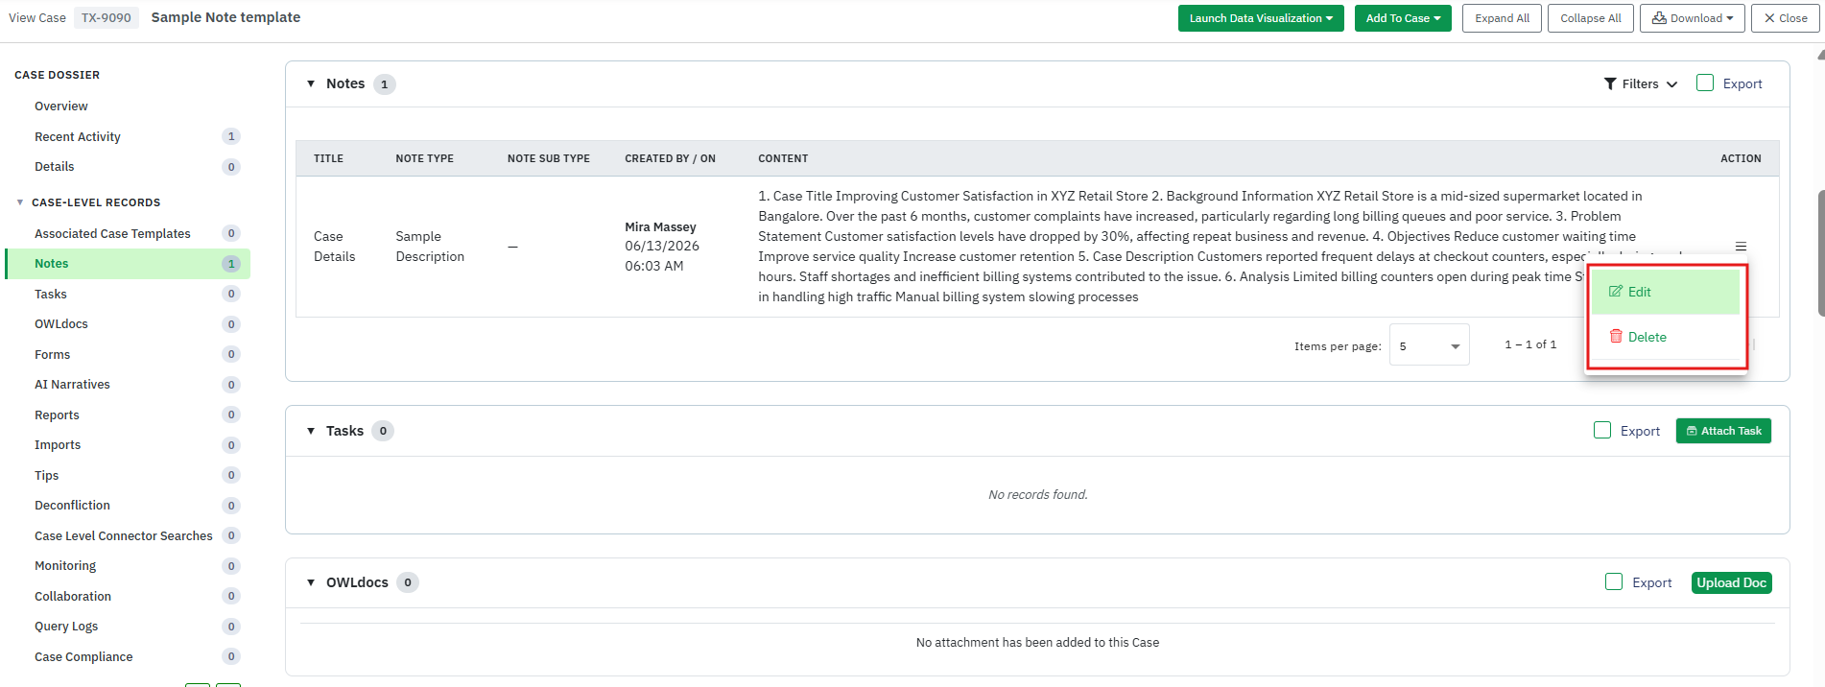Open Overview in the case dossier
Image resolution: width=1825 pixels, height=687 pixels.
tap(61, 107)
